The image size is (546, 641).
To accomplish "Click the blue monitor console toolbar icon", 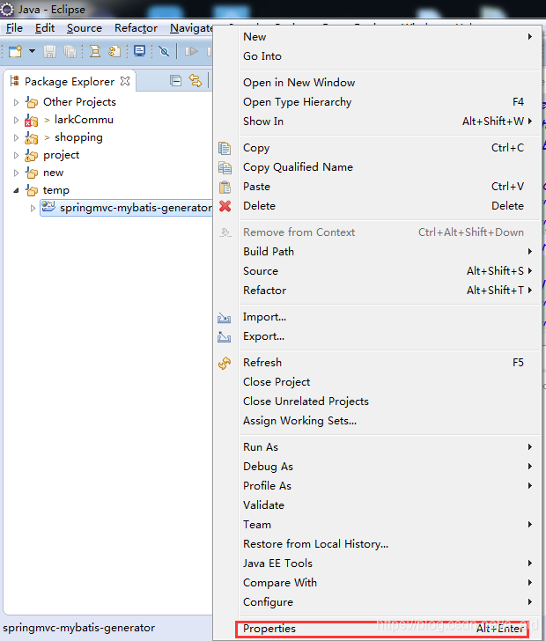I will point(139,51).
